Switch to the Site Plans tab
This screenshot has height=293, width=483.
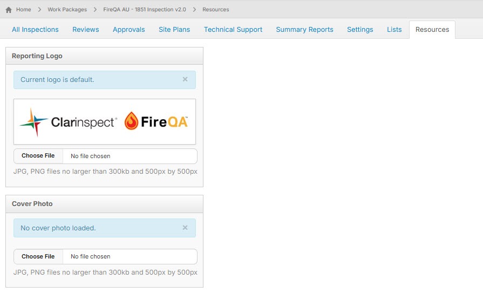coord(174,30)
